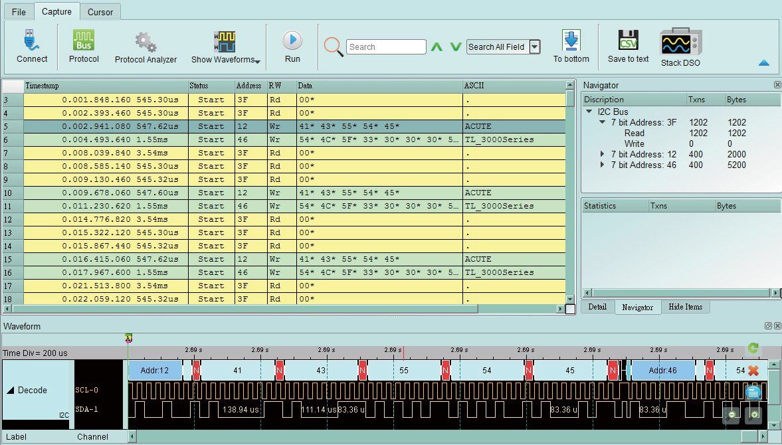Zoom out the waveform view
782x445 pixels.
(x=732, y=414)
